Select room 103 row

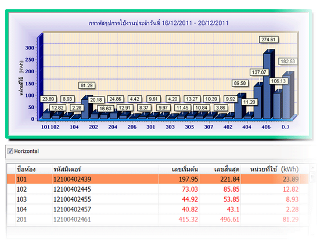(x=157, y=199)
